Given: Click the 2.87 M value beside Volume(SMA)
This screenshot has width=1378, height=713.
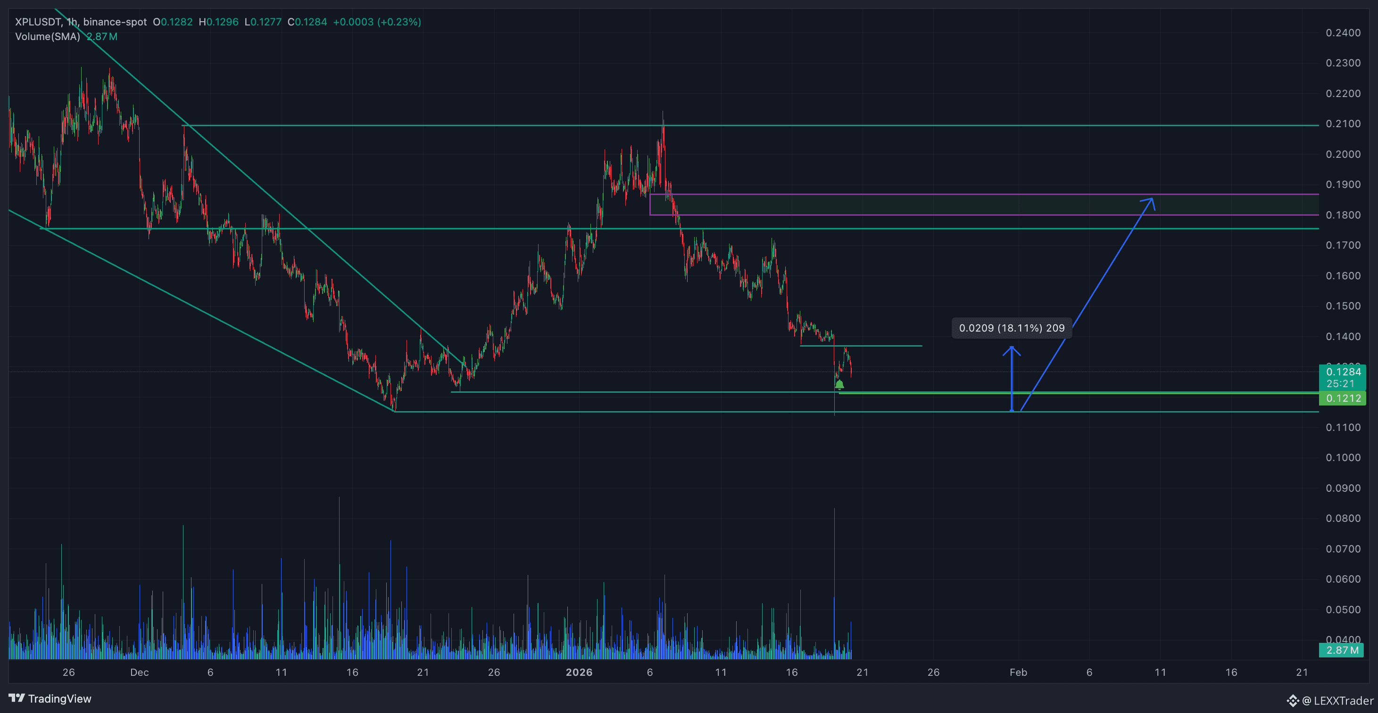Looking at the screenshot, I should [102, 36].
